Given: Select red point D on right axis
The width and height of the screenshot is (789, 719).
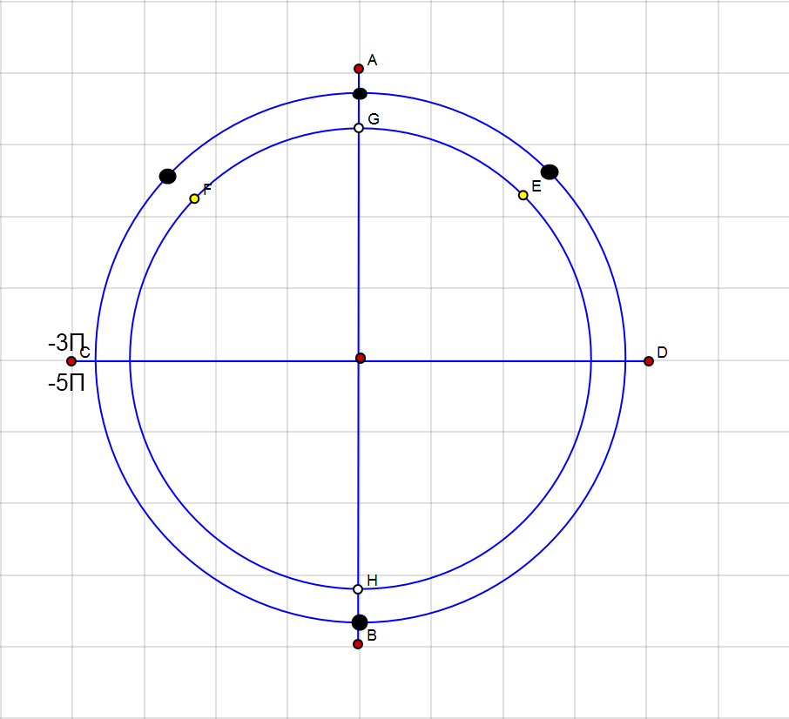Looking at the screenshot, I should [649, 361].
